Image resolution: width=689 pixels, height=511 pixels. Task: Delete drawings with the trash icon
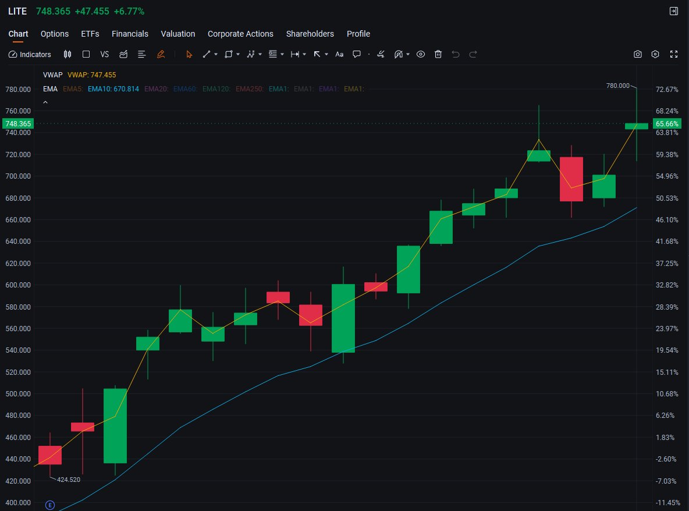click(438, 55)
